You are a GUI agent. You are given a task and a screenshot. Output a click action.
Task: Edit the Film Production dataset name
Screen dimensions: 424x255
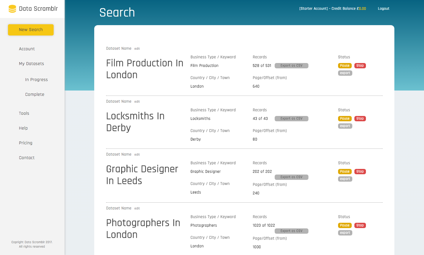pos(137,48)
